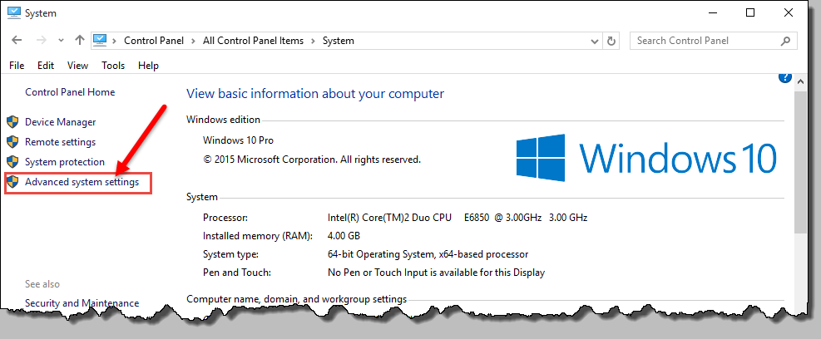Image resolution: width=821 pixels, height=339 pixels.
Task: Go up one level with Up arrow
Action: click(x=80, y=40)
